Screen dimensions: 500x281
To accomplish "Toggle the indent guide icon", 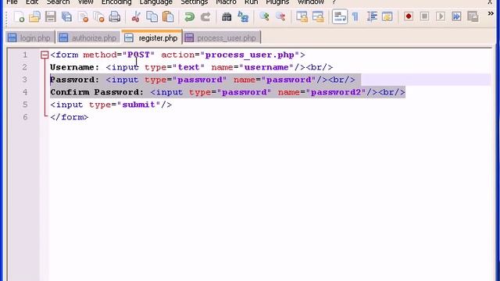I will pyautogui.click(x=372, y=16).
